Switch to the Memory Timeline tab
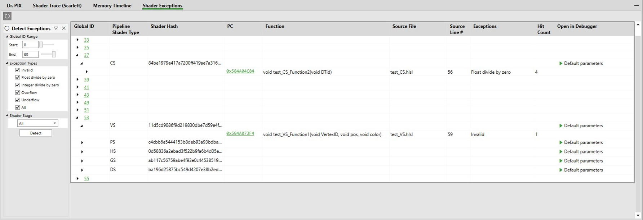Viewport: 643px width, 220px height. (112, 5)
